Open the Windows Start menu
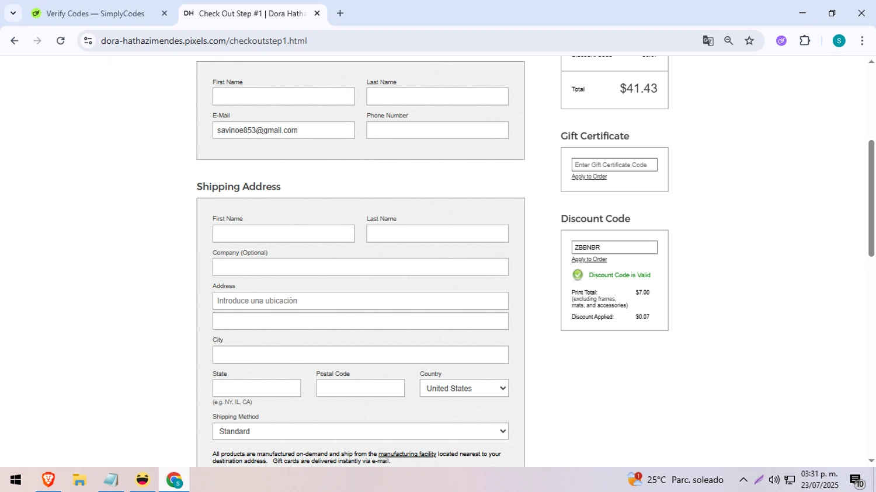 pyautogui.click(x=16, y=480)
